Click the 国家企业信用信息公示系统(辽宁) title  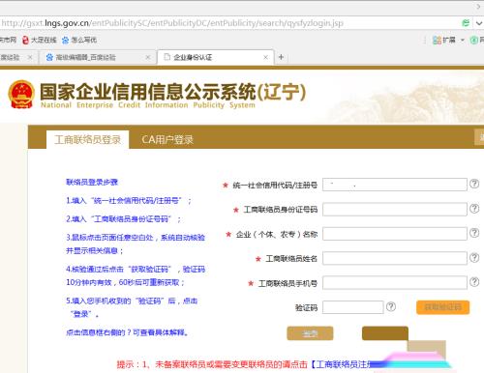tap(172, 92)
